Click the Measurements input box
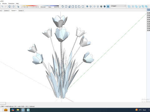 3,103
